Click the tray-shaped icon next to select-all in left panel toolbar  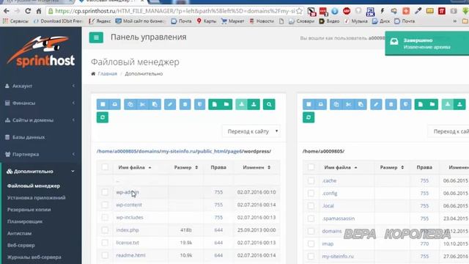(115, 104)
